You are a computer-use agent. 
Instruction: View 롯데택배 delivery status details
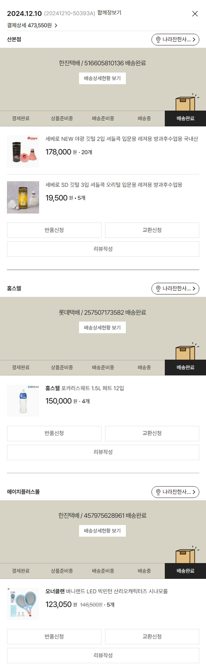coord(102,327)
